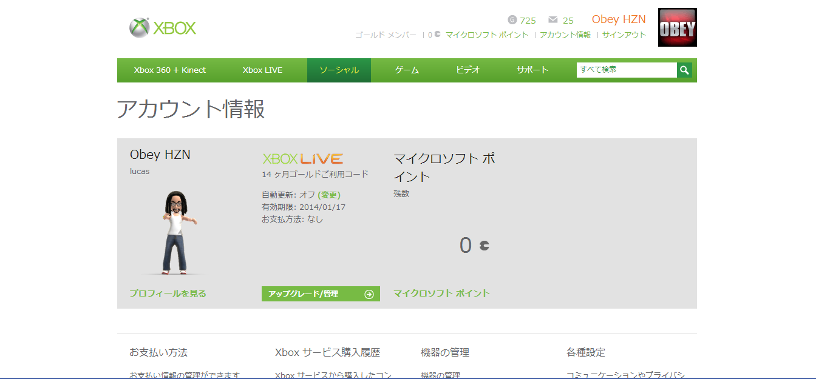This screenshot has width=816, height=379.
Task: Click the Obey HZN gamertag in the account panel
Action: 160,155
